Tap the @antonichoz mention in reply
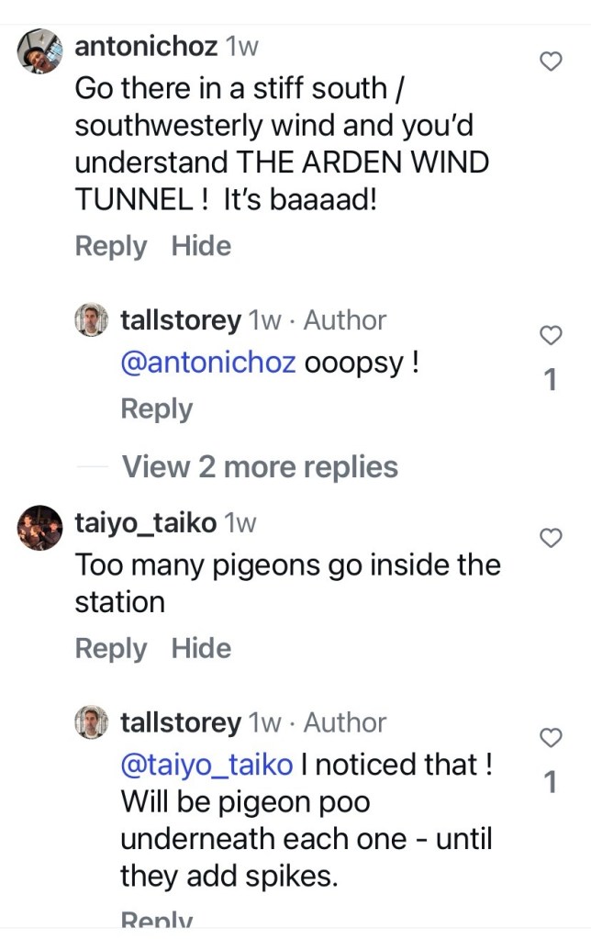591x939 pixels. pyautogui.click(x=207, y=363)
